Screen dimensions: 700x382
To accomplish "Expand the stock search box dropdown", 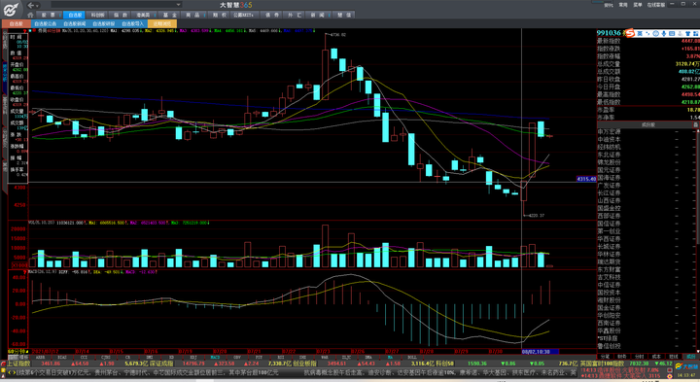I will coord(179,5).
